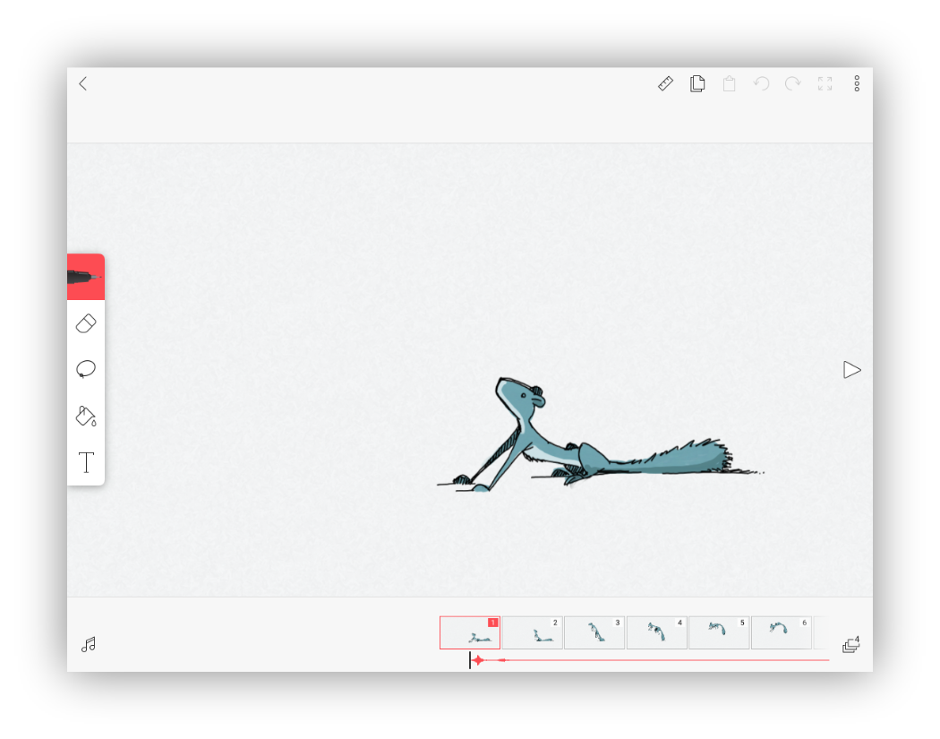
Task: Click the paste clipboard icon
Action: pos(729,83)
